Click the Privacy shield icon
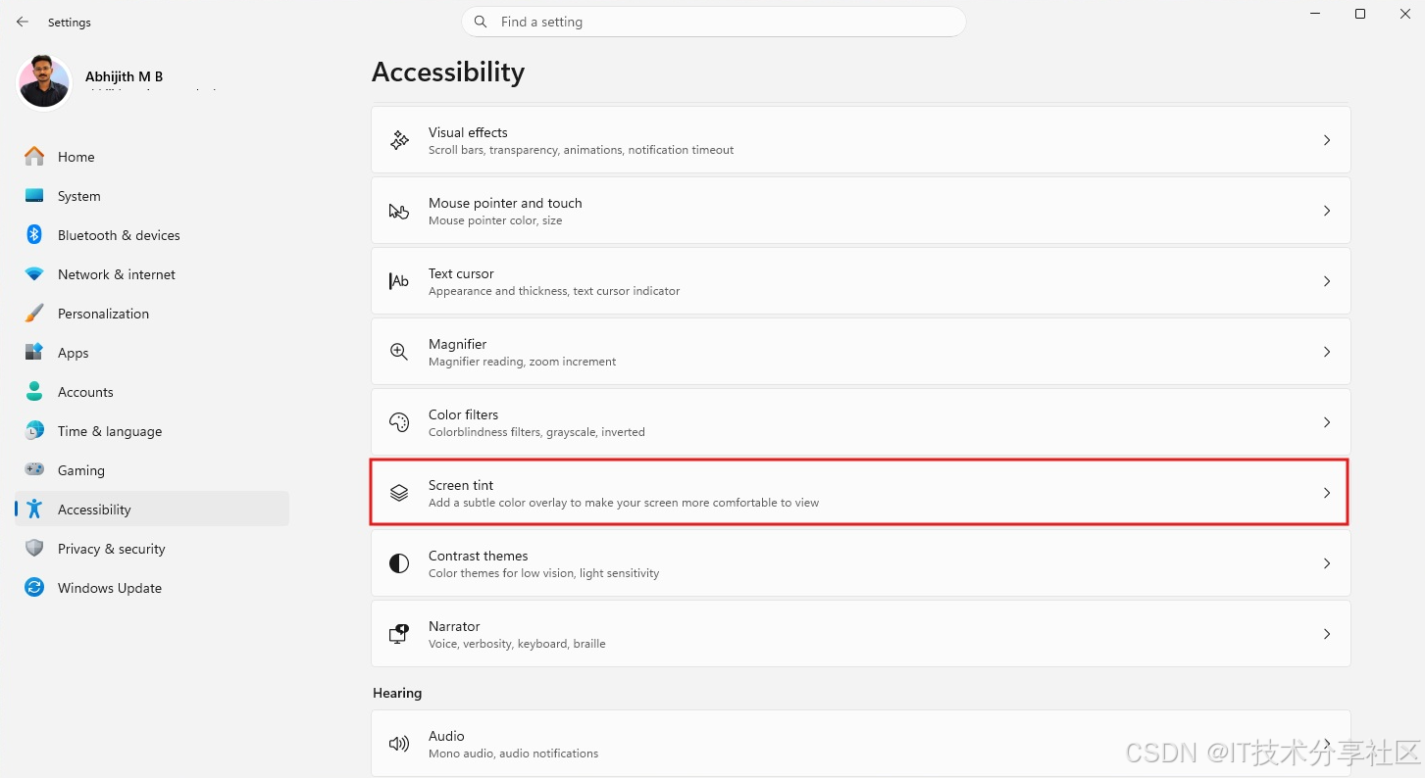Viewport: 1425px width, 778px height. coord(34,548)
